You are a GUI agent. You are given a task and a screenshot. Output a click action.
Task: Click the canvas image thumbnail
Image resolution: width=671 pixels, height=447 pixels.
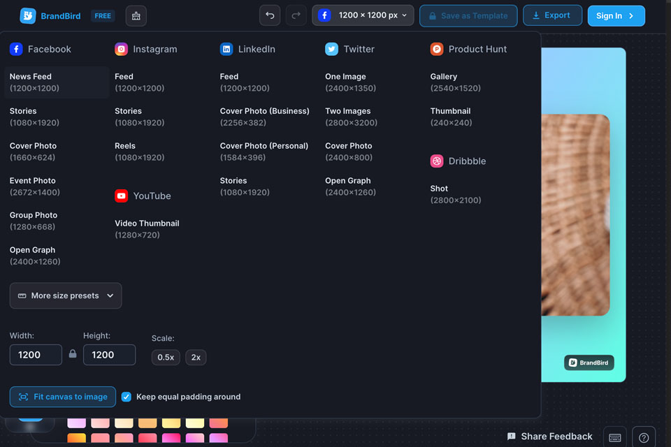coord(575,214)
